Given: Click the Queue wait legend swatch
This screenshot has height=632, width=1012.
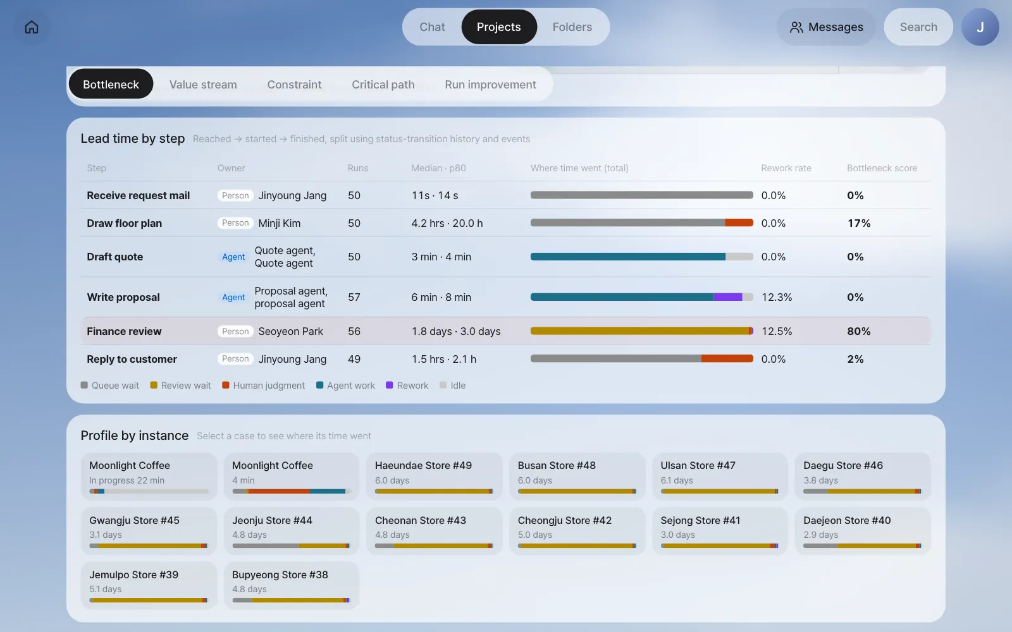Looking at the screenshot, I should point(84,385).
